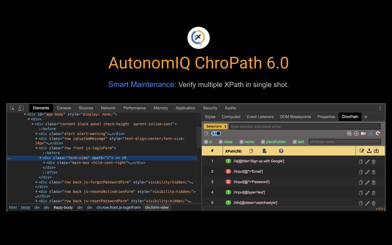Click the video camera icon in ChroPath
The width and height of the screenshot is (392, 245).
coord(364,134)
